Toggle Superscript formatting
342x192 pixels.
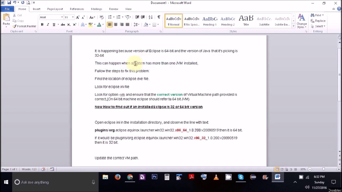(75, 25)
